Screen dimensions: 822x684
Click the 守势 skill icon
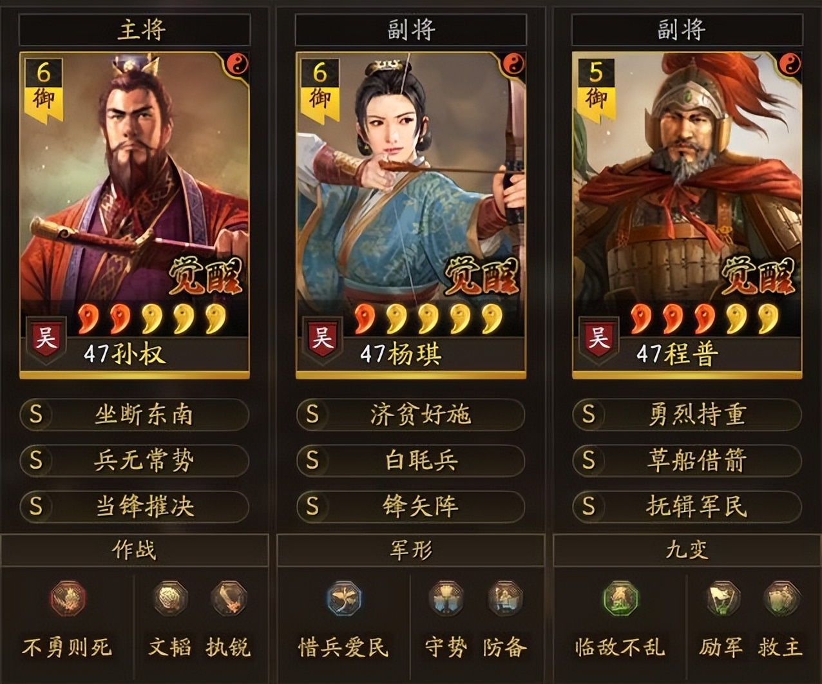pyautogui.click(x=446, y=599)
